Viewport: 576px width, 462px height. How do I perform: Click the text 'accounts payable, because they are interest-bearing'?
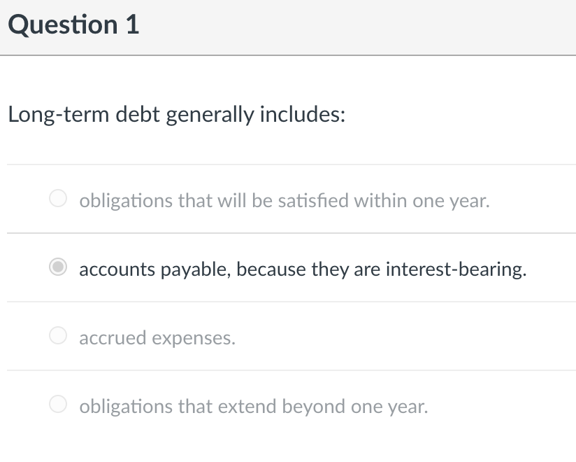[x=302, y=269]
